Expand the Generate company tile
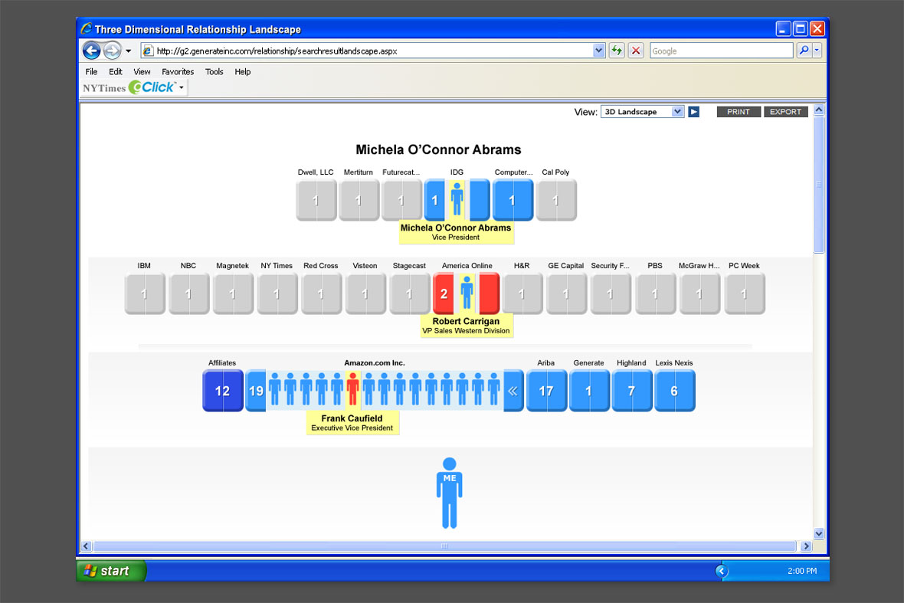Screen dimensions: 904x603 (x=589, y=391)
